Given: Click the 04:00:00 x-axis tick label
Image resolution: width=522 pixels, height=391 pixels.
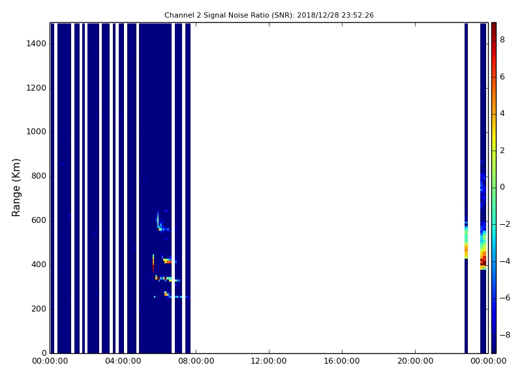Looking at the screenshot, I should 123,361.
